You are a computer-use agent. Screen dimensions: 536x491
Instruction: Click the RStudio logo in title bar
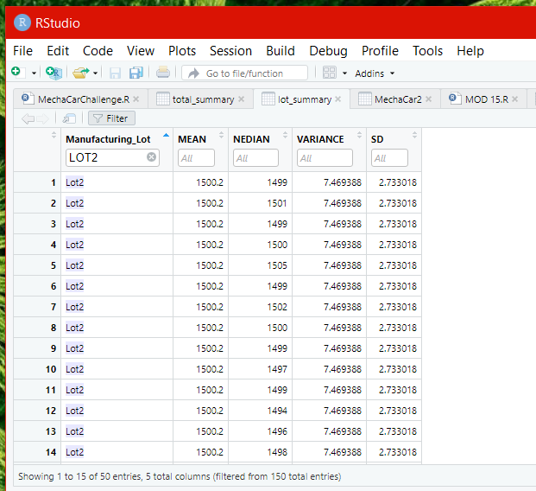coord(22,22)
